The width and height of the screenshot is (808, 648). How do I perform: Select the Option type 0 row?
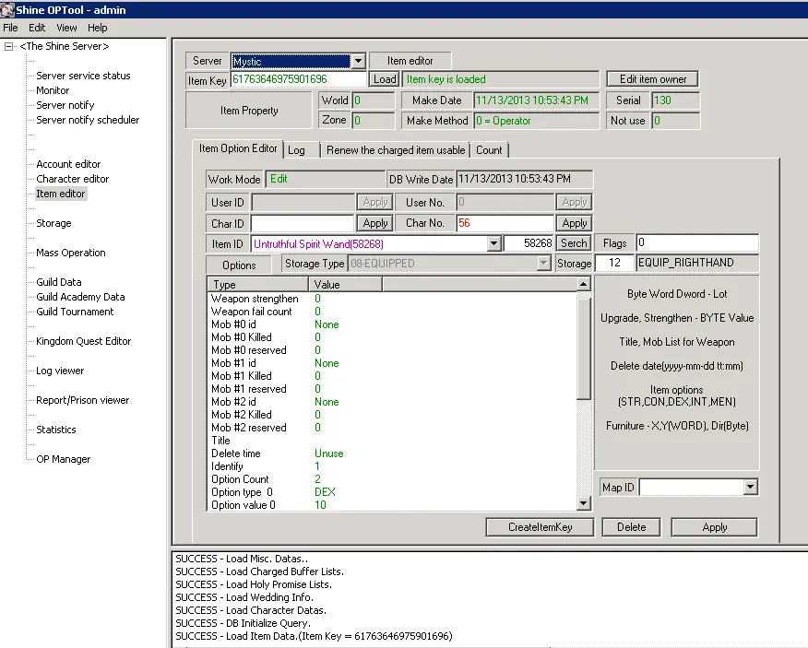pyautogui.click(x=392, y=492)
